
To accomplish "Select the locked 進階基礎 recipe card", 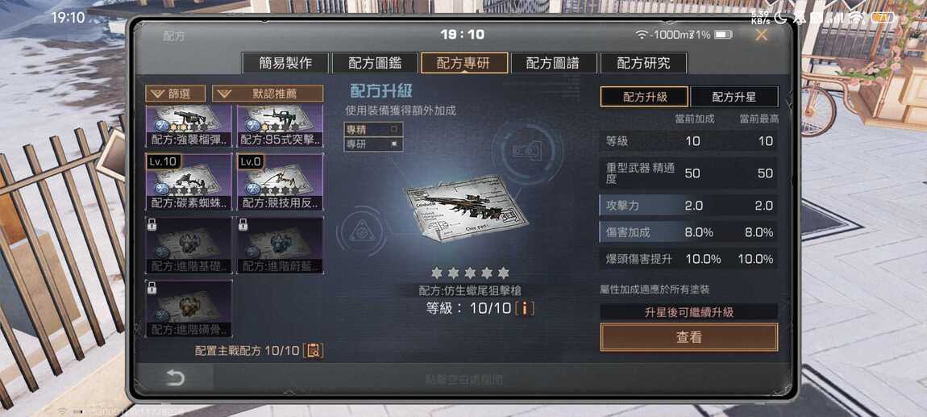I will click(x=189, y=245).
